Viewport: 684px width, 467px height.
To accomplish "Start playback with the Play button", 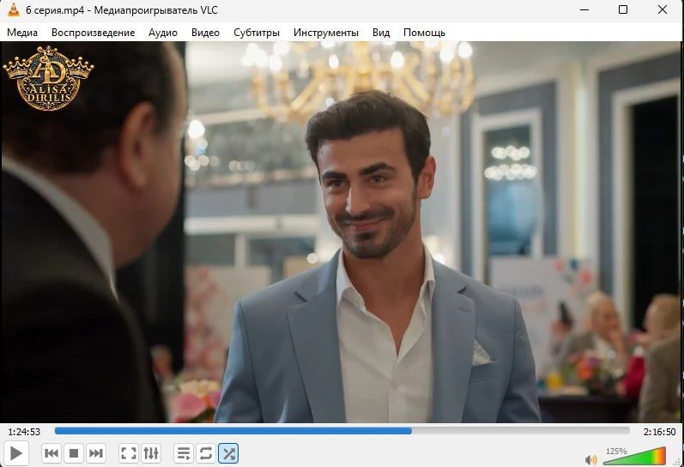I will click(16, 453).
